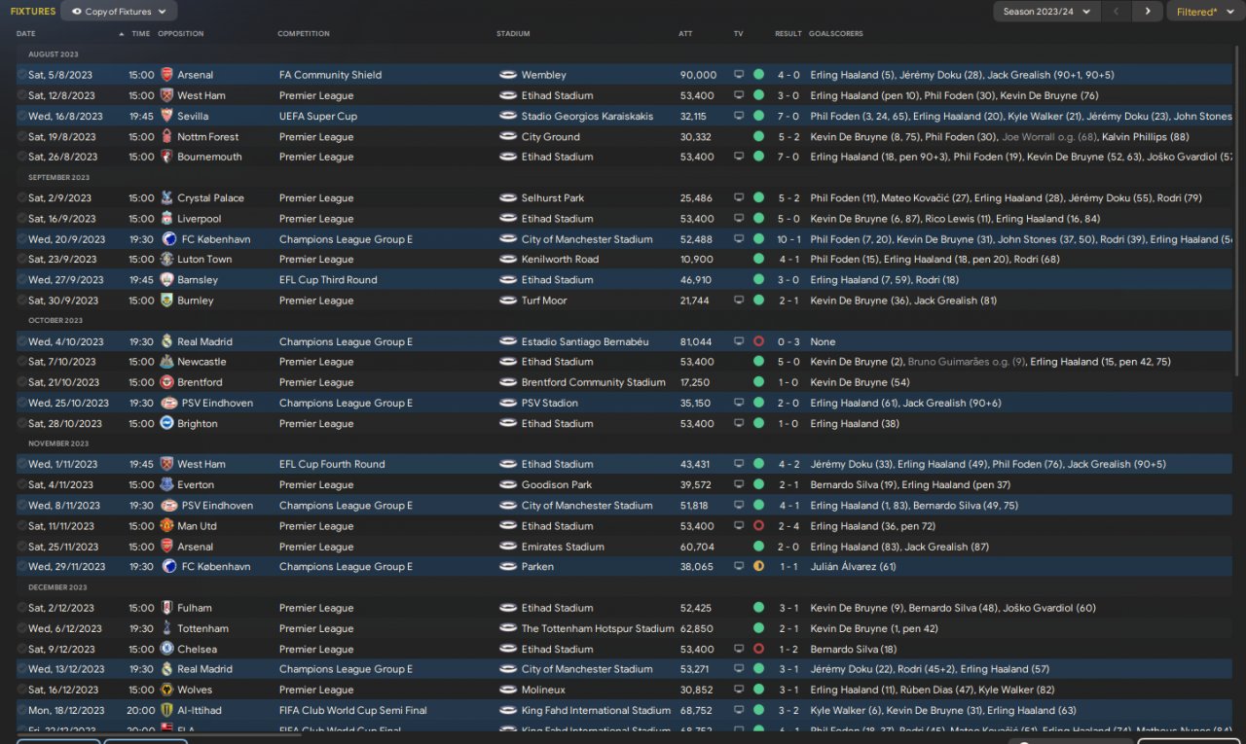Expand the Season 2023/24 selector
The height and width of the screenshot is (744, 1246).
pos(1046,12)
